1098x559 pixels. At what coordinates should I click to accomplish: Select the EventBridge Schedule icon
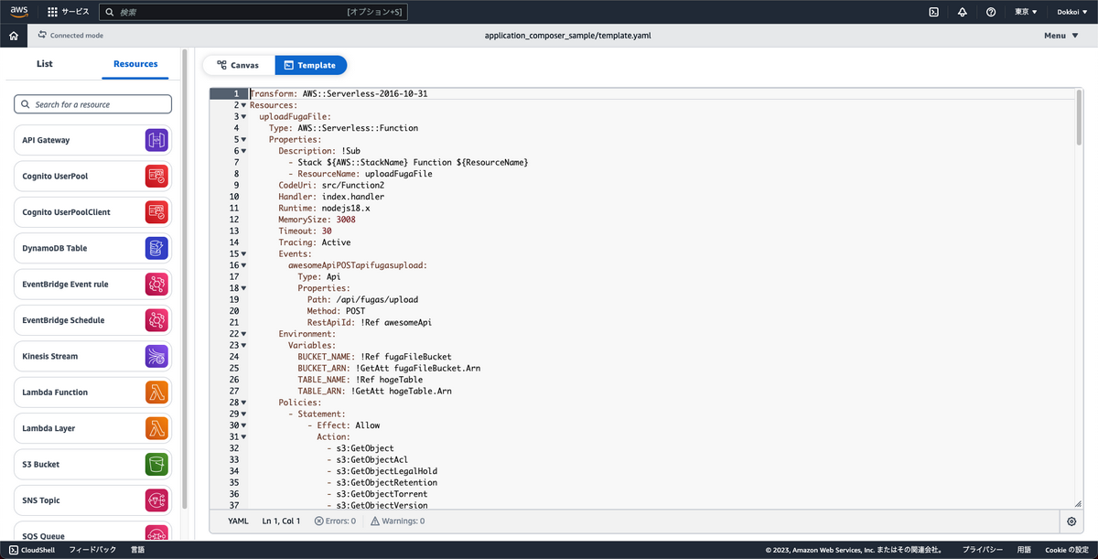pyautogui.click(x=156, y=320)
